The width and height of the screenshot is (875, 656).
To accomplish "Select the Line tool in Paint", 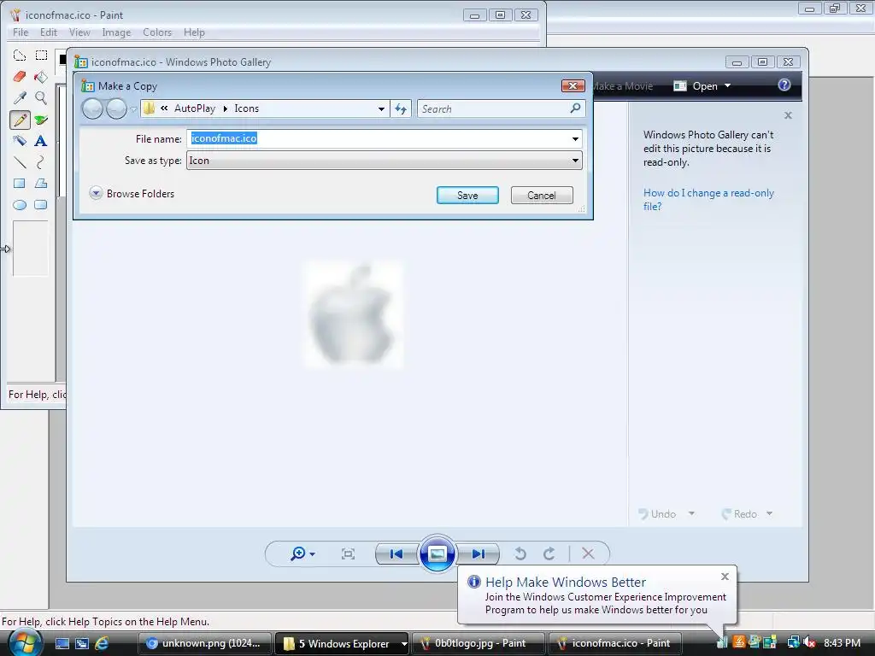I will pyautogui.click(x=20, y=162).
